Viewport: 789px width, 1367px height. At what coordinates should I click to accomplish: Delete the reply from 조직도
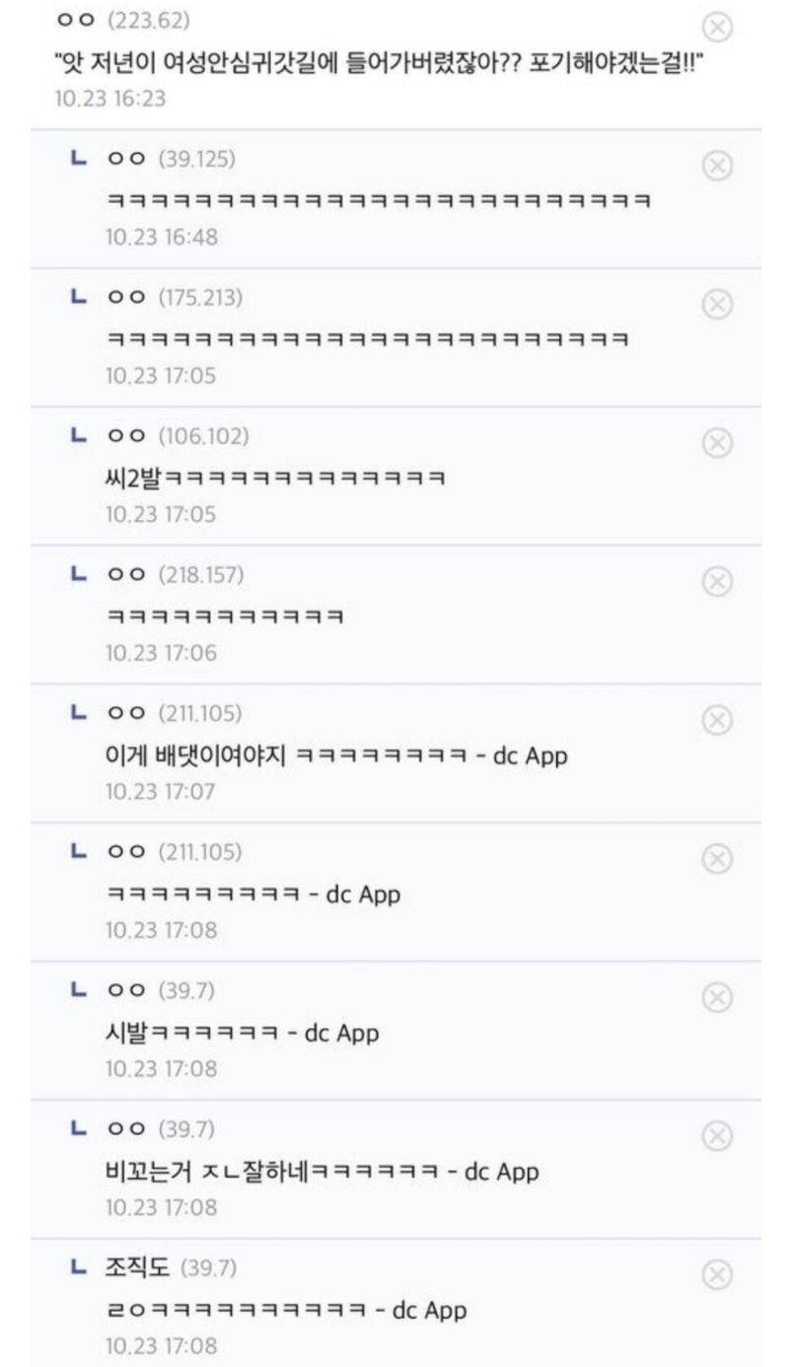(x=717, y=1275)
